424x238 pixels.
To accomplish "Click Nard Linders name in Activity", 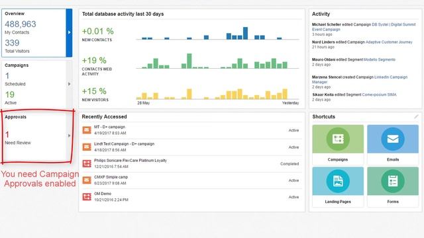I will click(323, 42).
